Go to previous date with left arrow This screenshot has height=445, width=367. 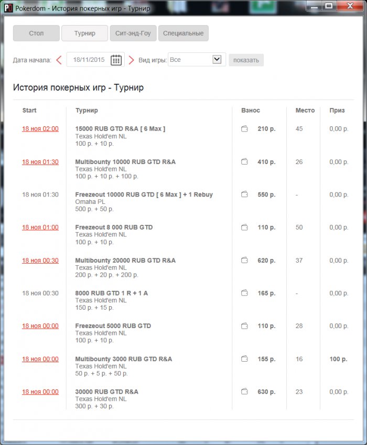click(59, 60)
